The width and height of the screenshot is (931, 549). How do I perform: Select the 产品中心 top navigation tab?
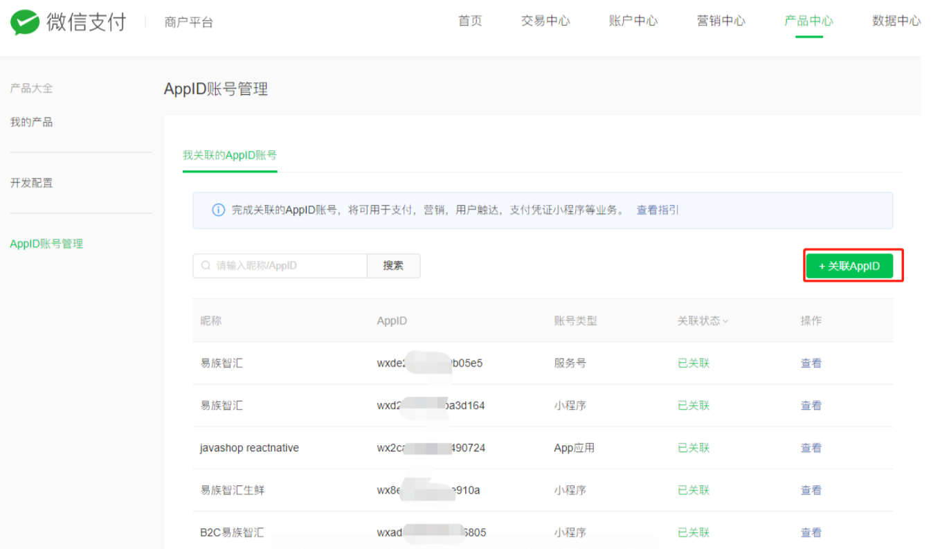click(x=808, y=21)
